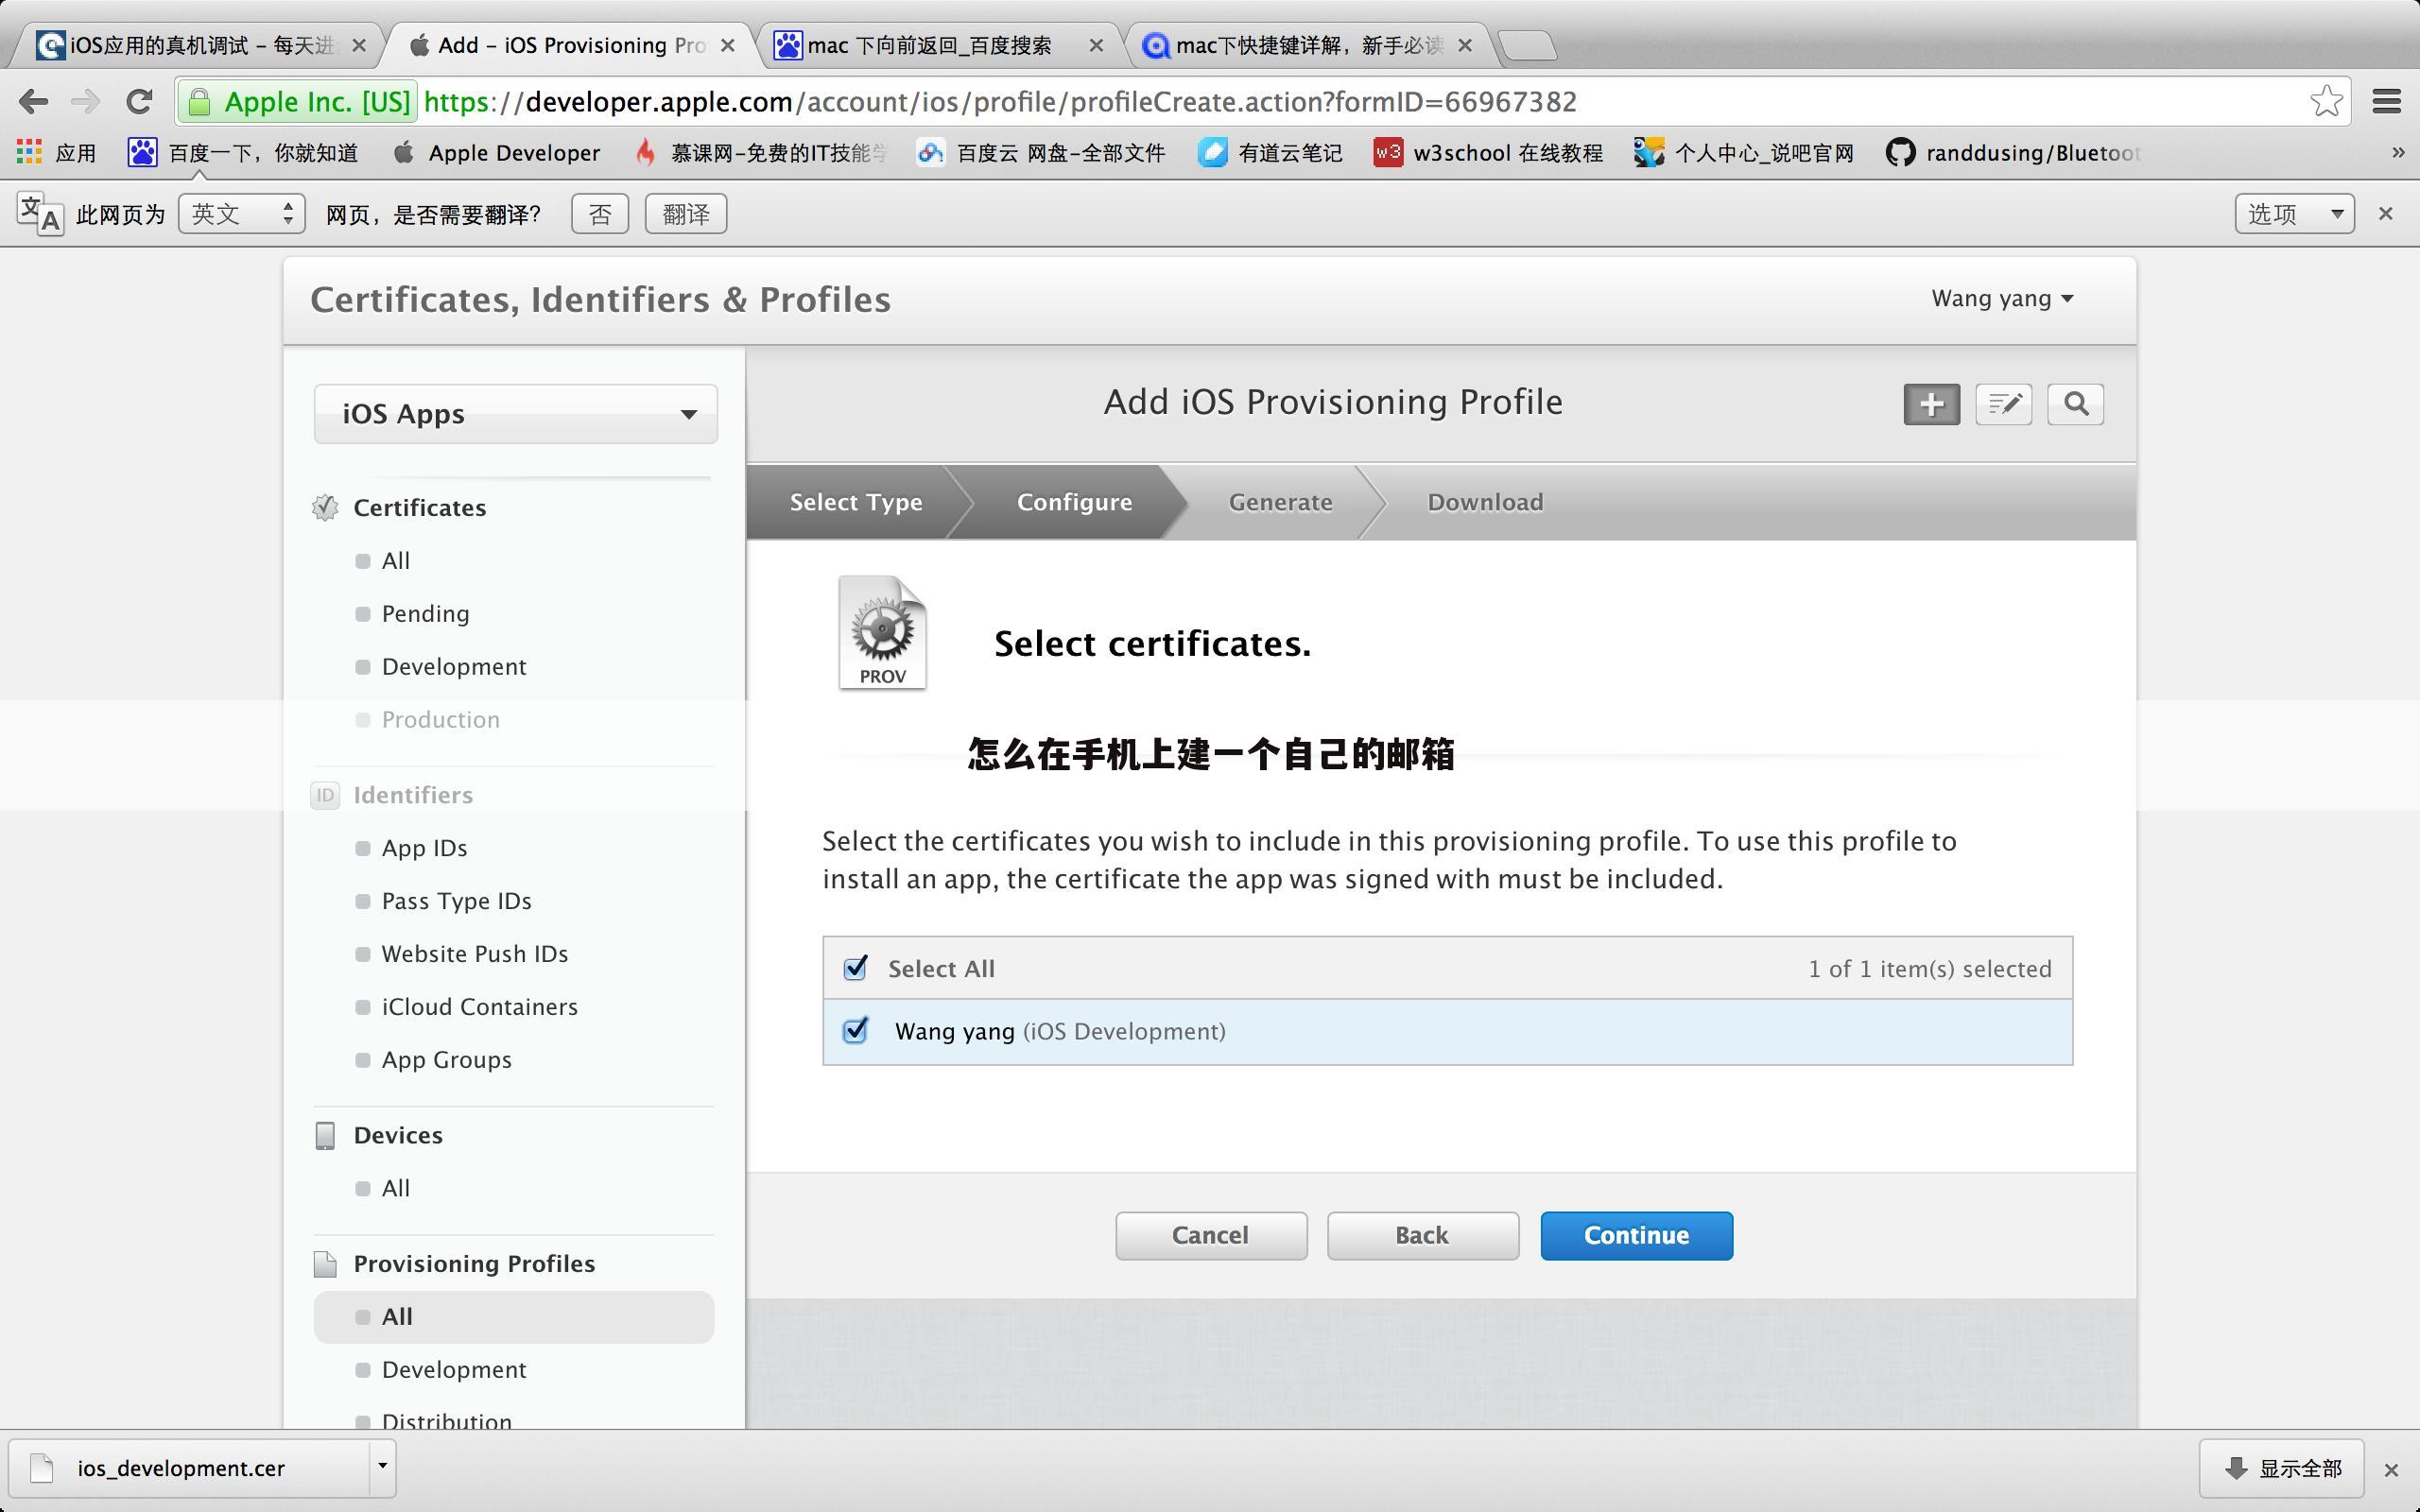The height and width of the screenshot is (1512, 2420).
Task: Open Pending certificates
Action: coord(425,614)
